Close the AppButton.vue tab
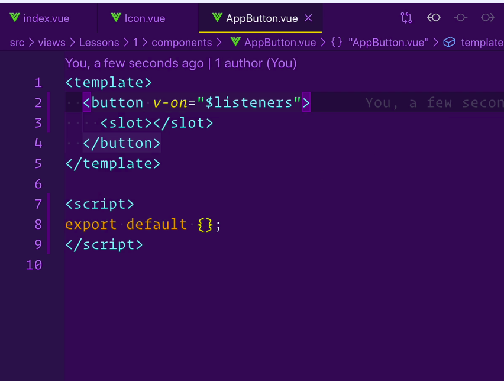This screenshot has width=504, height=381. (x=308, y=18)
